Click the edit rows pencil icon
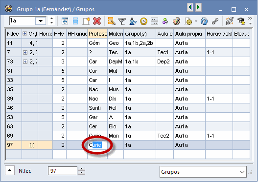258x182 pixels. [x=112, y=21]
